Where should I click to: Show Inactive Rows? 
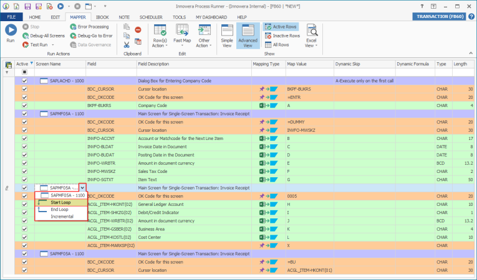(x=282, y=35)
